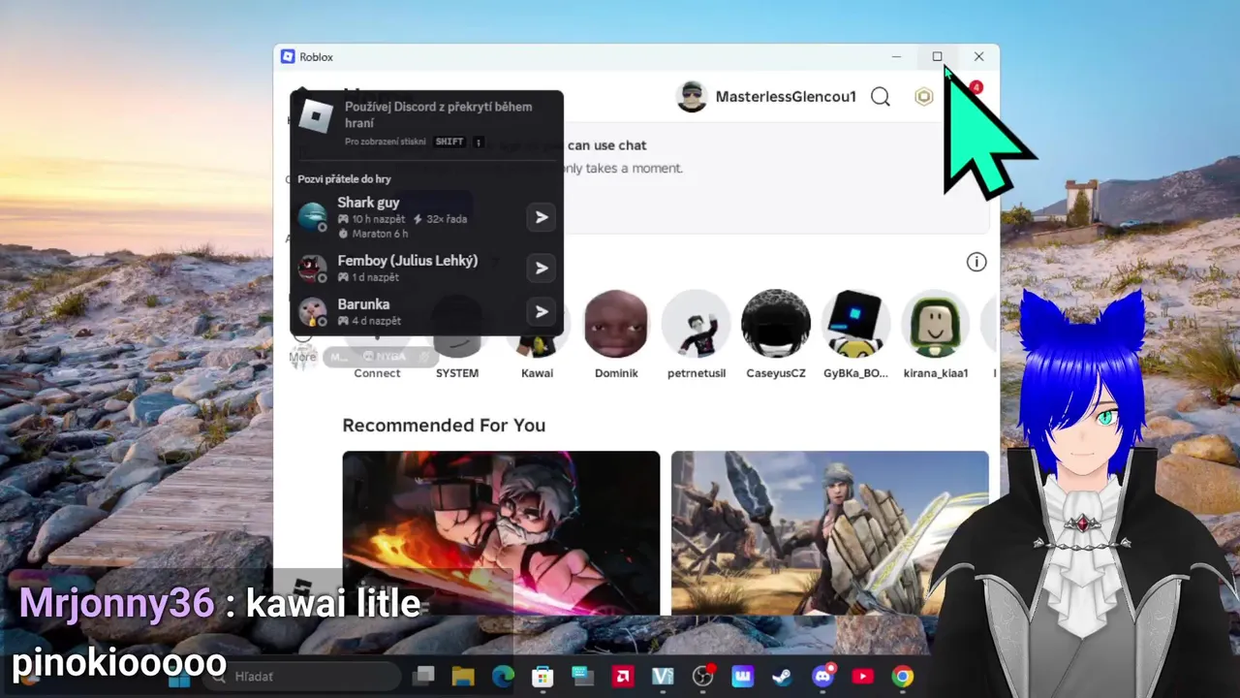Viewport: 1240px width, 698px height.
Task: Send game invite to Barunka
Action: tap(542, 311)
